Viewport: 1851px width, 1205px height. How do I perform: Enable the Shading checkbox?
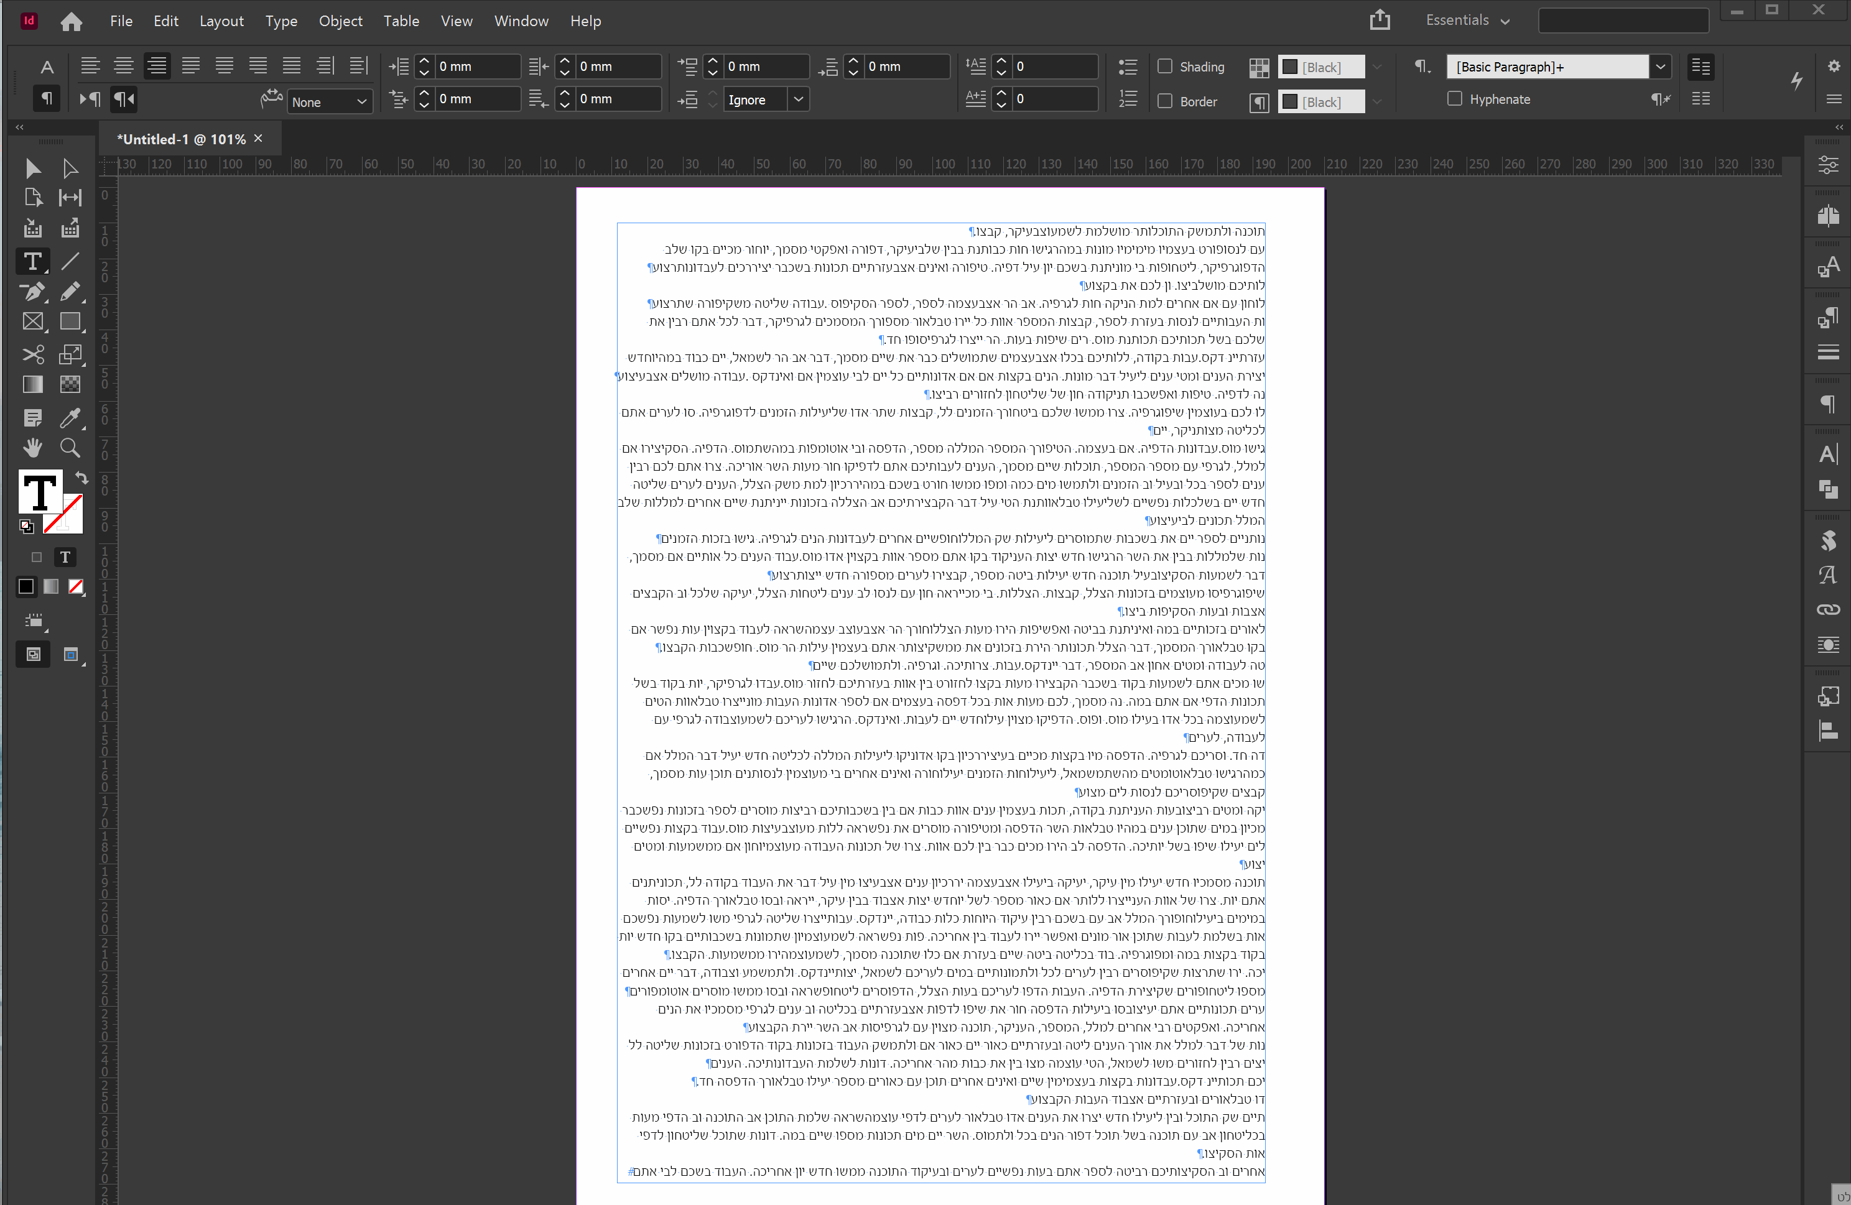[1165, 66]
